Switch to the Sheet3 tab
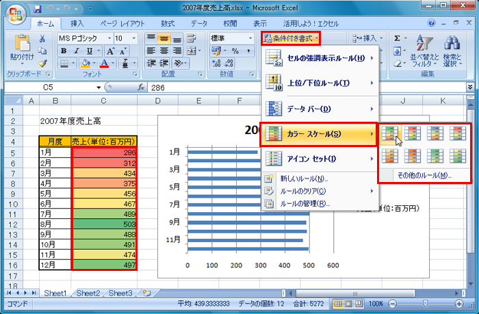The width and height of the screenshot is (479, 314). (120, 293)
